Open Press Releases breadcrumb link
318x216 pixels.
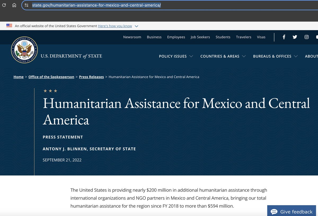pos(91,77)
